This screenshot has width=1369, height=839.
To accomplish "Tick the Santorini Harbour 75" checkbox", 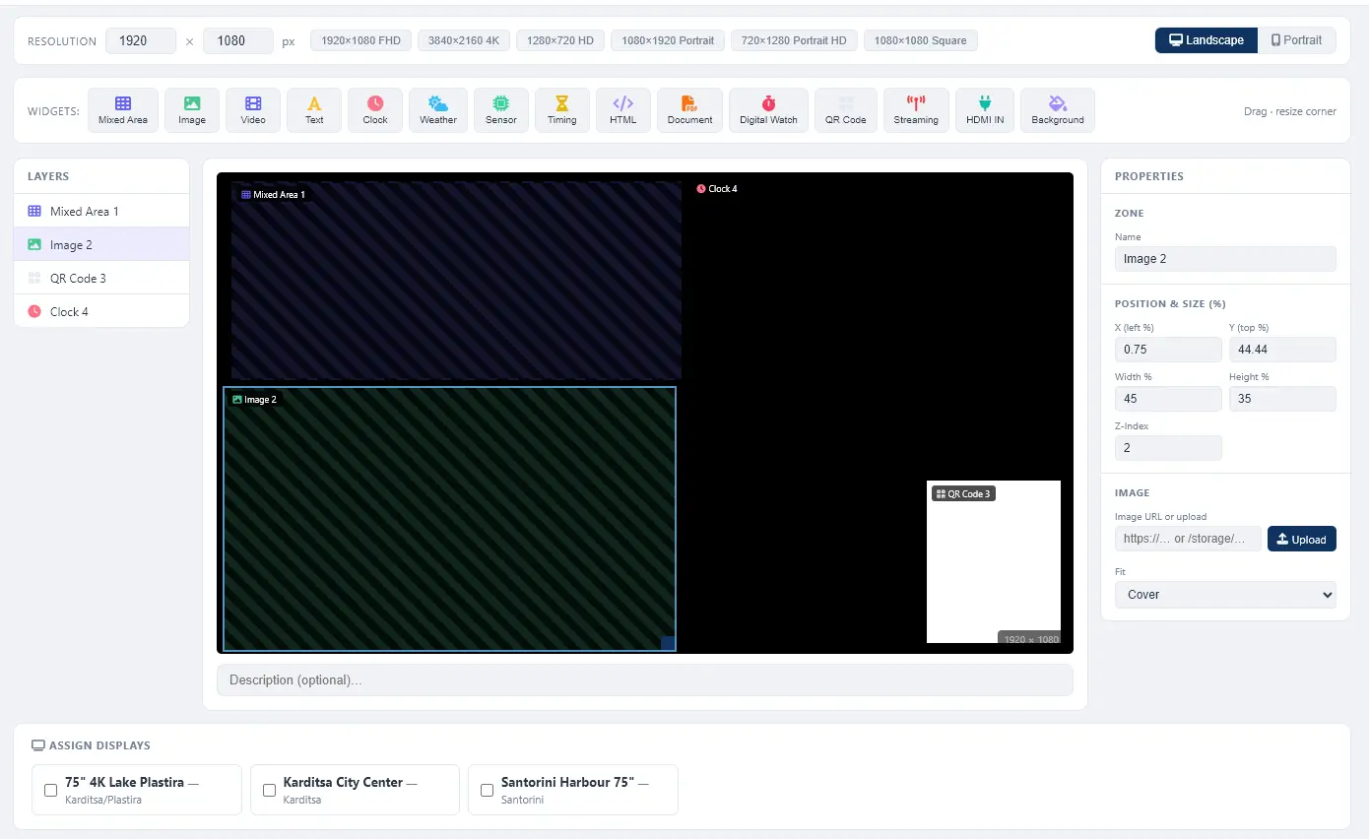I will click(487, 790).
